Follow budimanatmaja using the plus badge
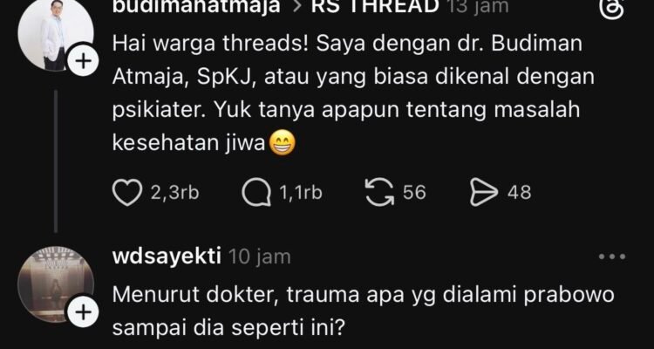654x349 pixels. pos(84,61)
